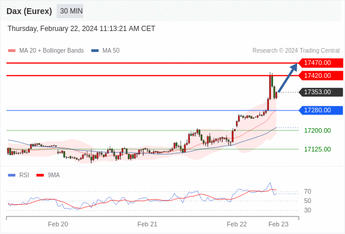This screenshot has width=345, height=234.
Task: Click the blue RSI legend swatch
Action: (x=12, y=175)
